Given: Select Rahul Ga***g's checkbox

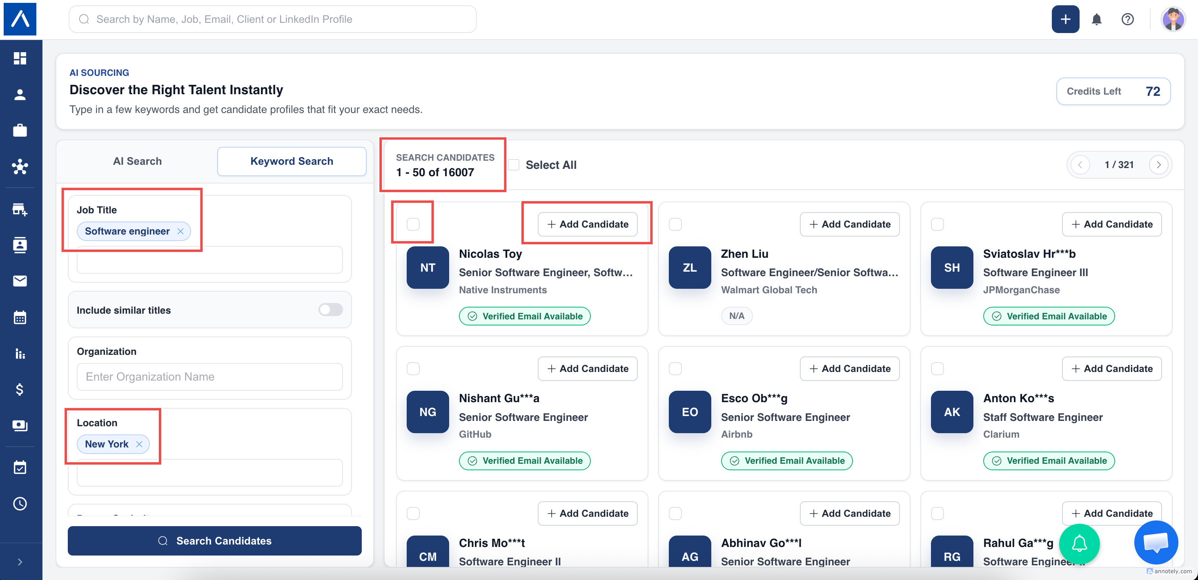Looking at the screenshot, I should tap(937, 513).
